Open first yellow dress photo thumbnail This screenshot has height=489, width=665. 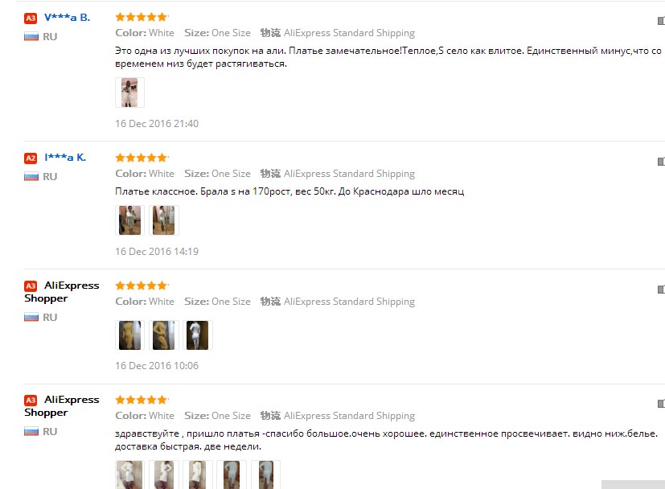[x=129, y=335]
